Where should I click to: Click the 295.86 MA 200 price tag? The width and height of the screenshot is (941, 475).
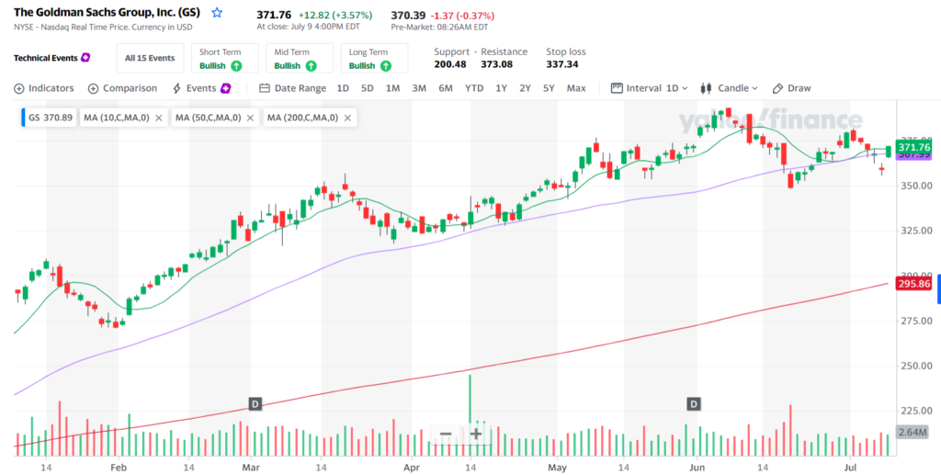[913, 283]
